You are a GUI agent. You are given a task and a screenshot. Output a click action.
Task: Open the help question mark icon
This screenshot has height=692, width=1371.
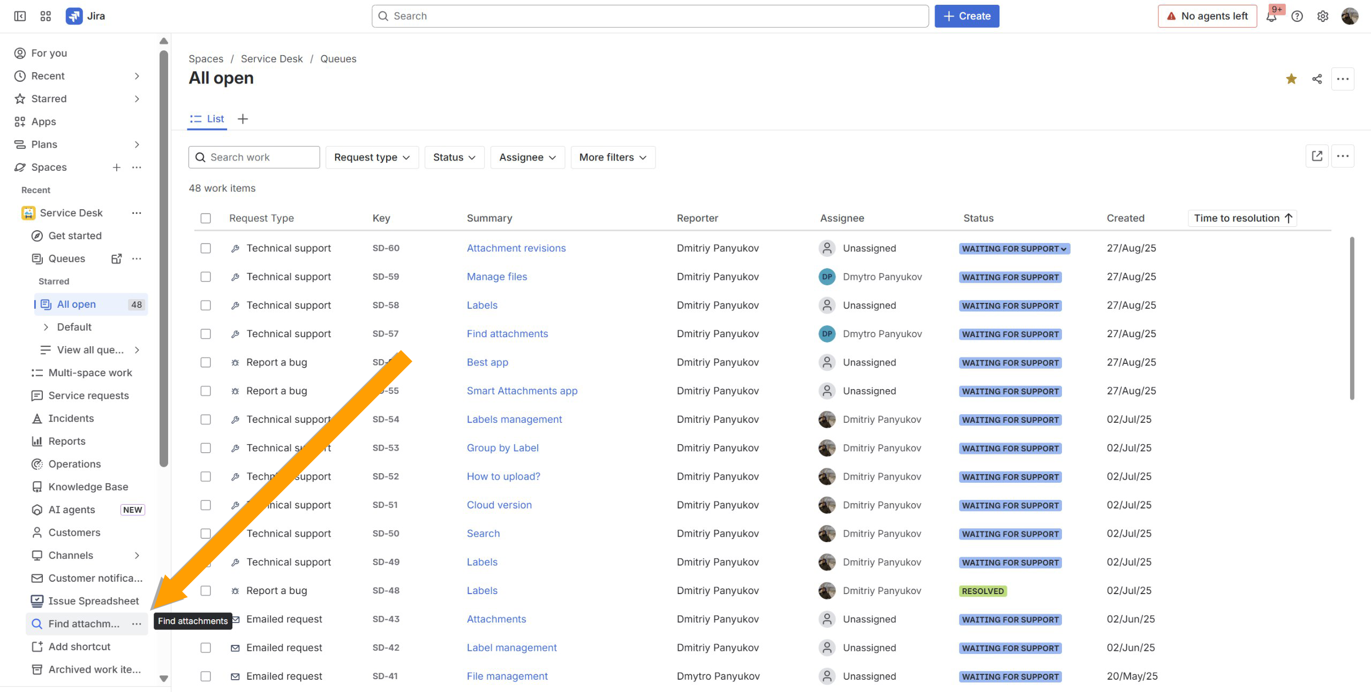click(1297, 16)
